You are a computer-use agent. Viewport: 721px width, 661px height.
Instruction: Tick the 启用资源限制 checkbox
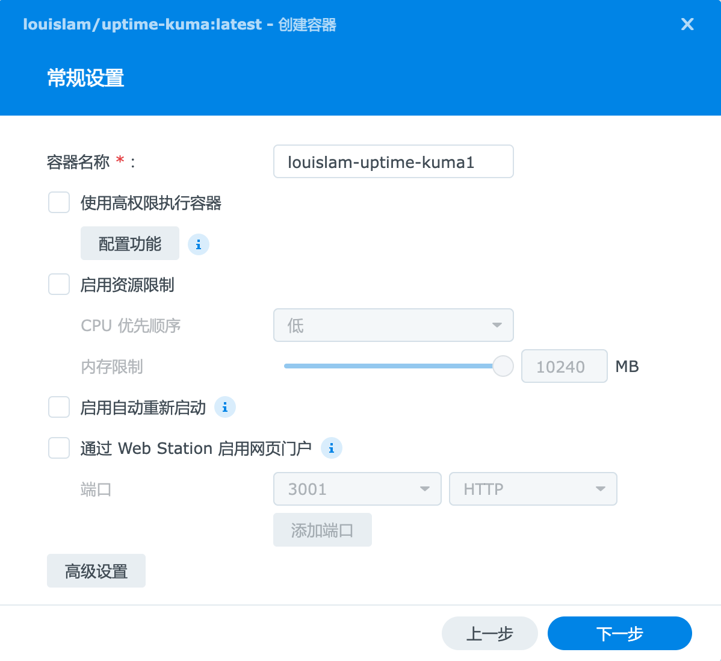click(x=59, y=284)
